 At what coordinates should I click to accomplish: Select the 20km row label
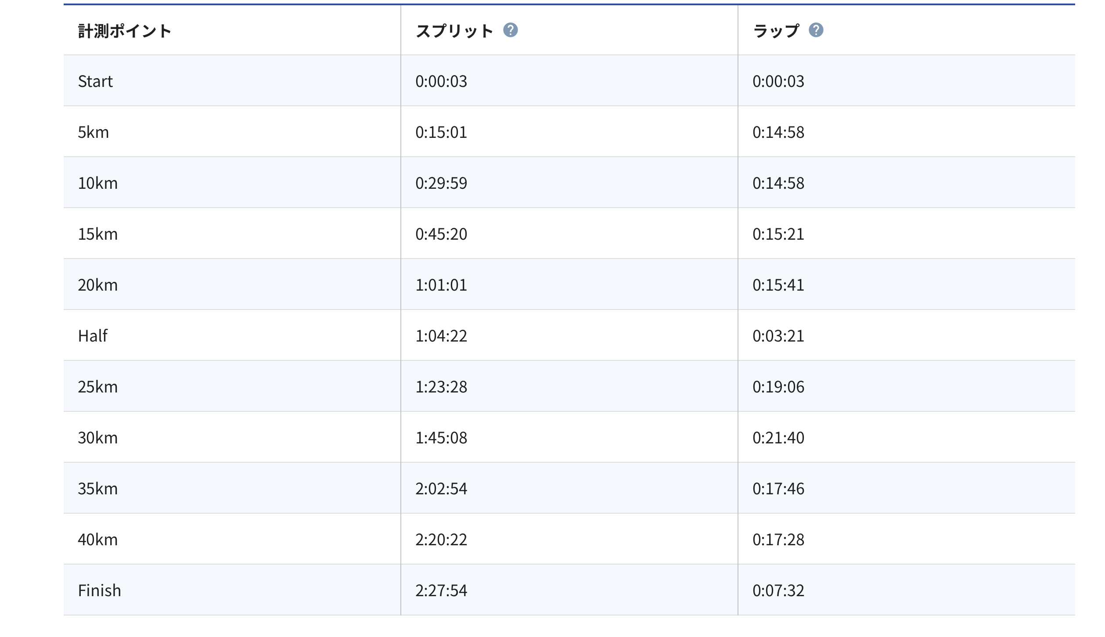98,285
